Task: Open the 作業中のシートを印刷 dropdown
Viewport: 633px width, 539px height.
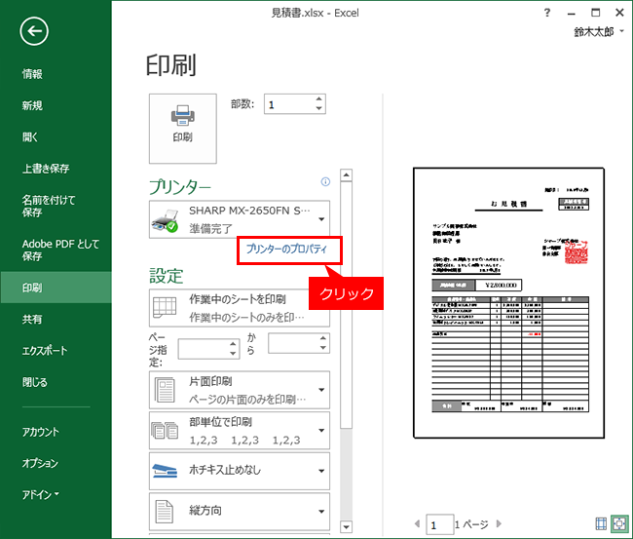Action: (x=240, y=308)
